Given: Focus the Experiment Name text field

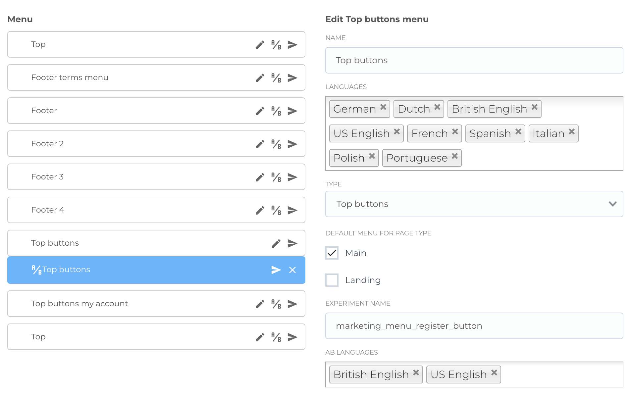Looking at the screenshot, I should 474,326.
